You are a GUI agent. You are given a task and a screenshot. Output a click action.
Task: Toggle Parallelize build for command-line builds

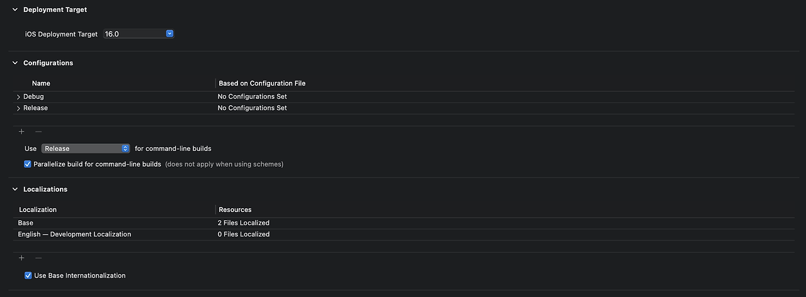pos(28,164)
